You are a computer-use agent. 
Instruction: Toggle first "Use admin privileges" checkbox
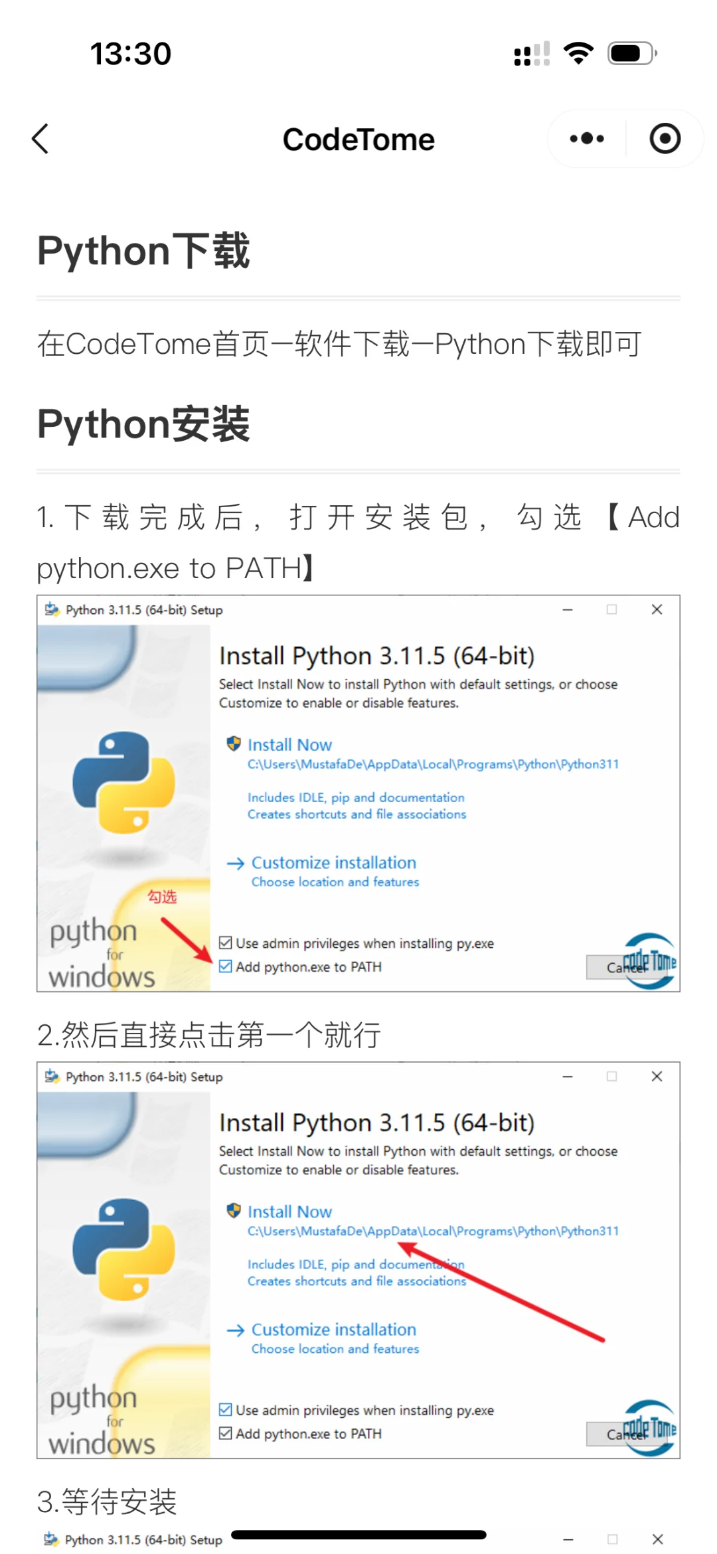click(226, 943)
